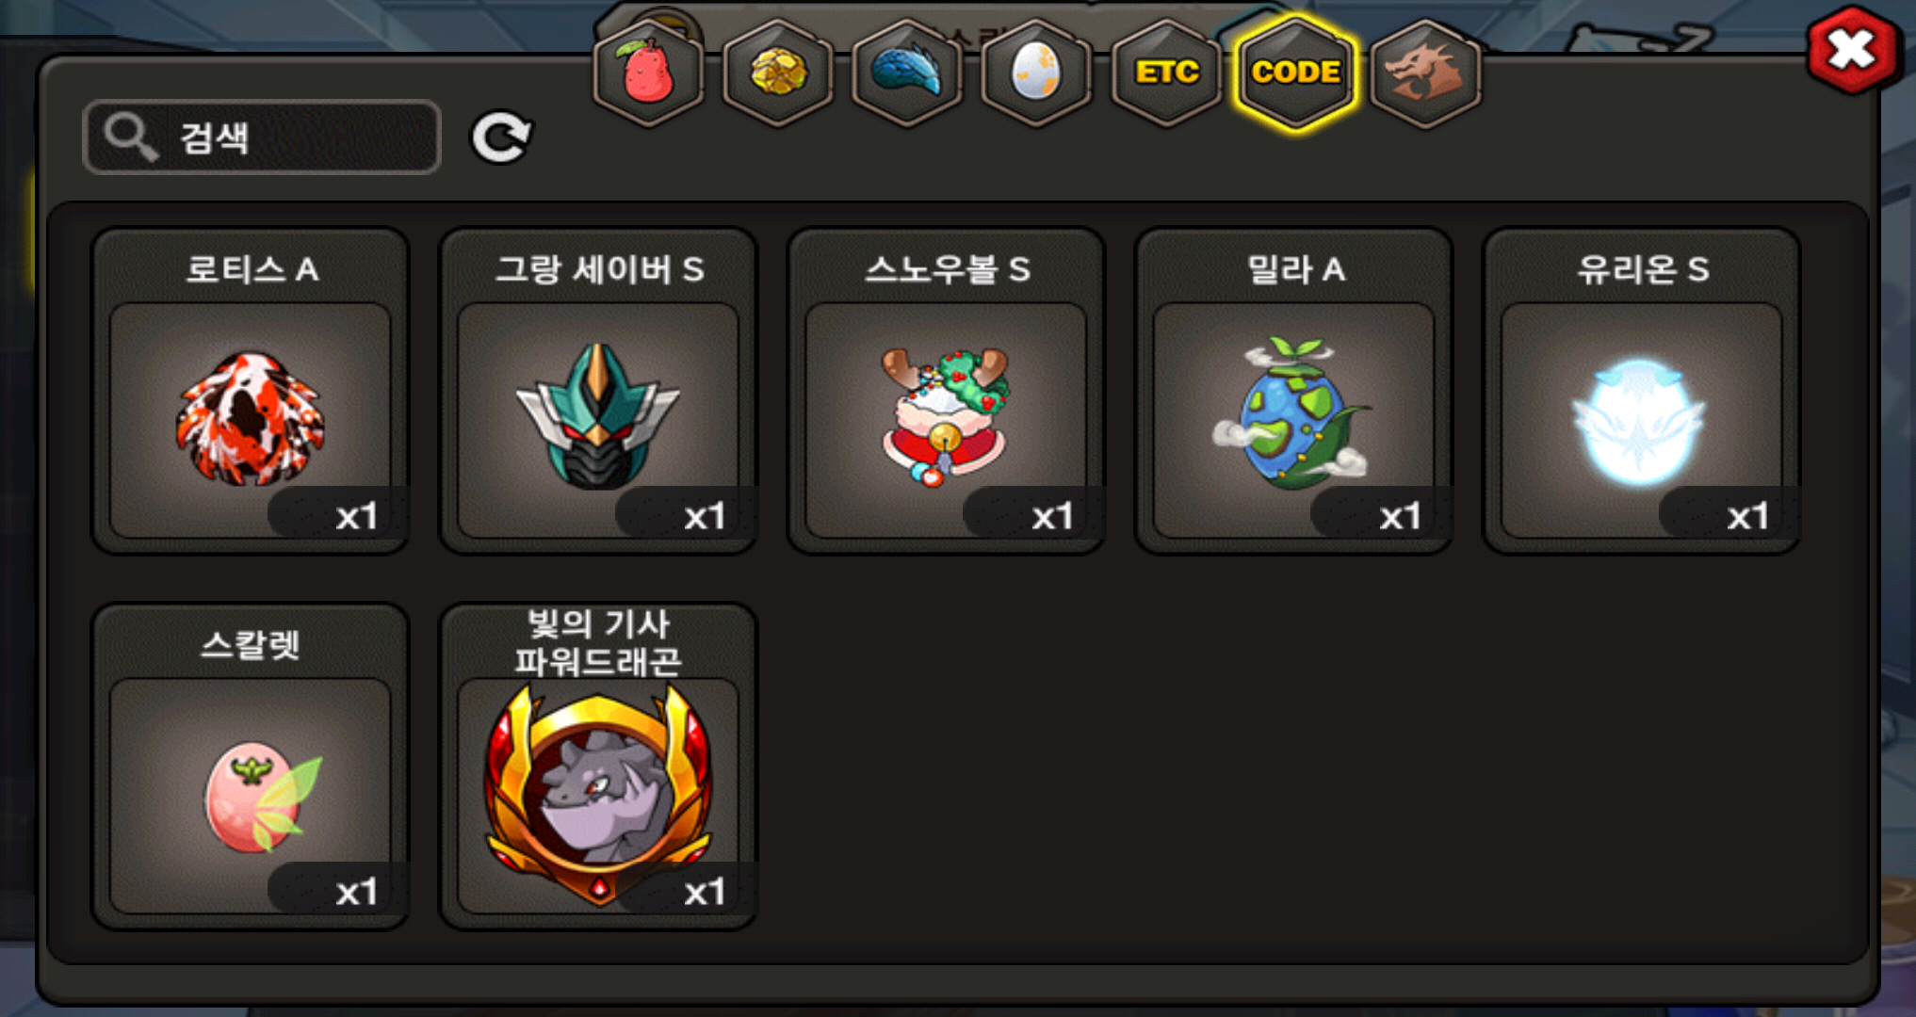The width and height of the screenshot is (1916, 1017).
Task: Select the 로티스 A red egg item
Action: pyautogui.click(x=250, y=391)
